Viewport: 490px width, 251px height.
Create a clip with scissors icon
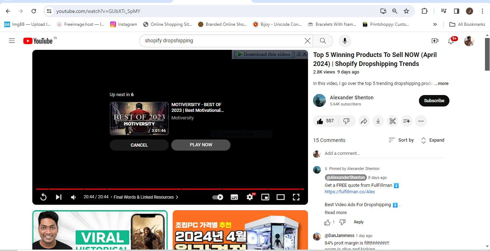392,121
